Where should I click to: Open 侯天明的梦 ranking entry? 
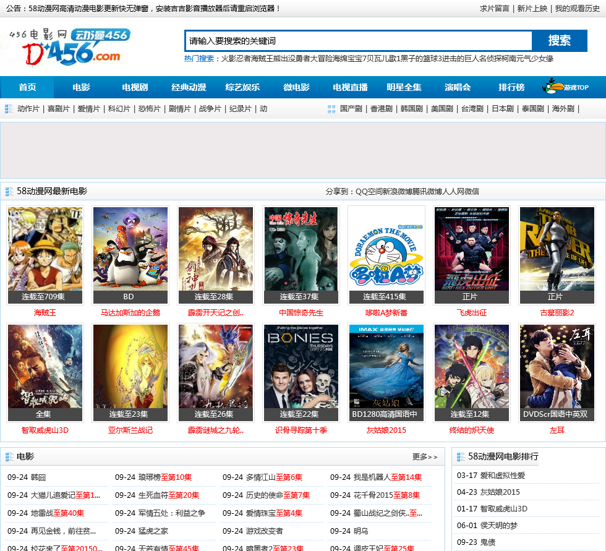[498, 526]
